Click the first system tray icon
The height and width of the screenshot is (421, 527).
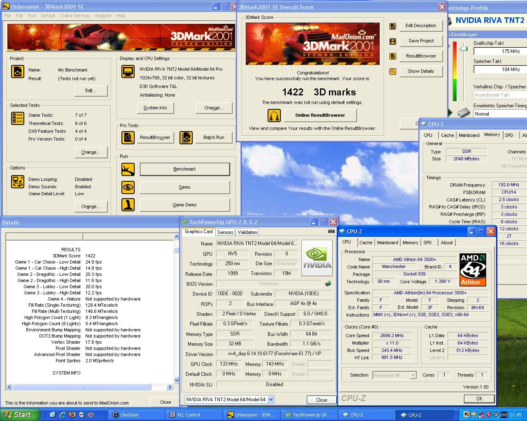pos(466,415)
